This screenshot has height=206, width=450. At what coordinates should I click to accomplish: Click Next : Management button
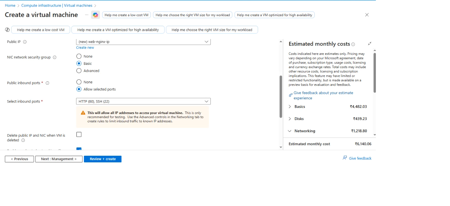pyautogui.click(x=59, y=159)
